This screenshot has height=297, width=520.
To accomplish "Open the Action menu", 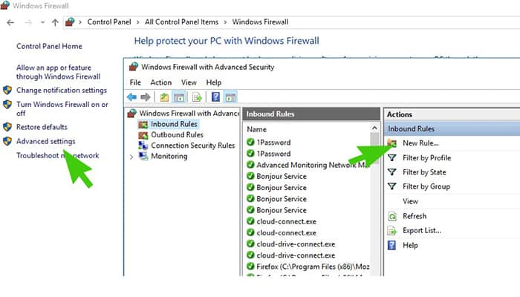I will pyautogui.click(x=160, y=82).
